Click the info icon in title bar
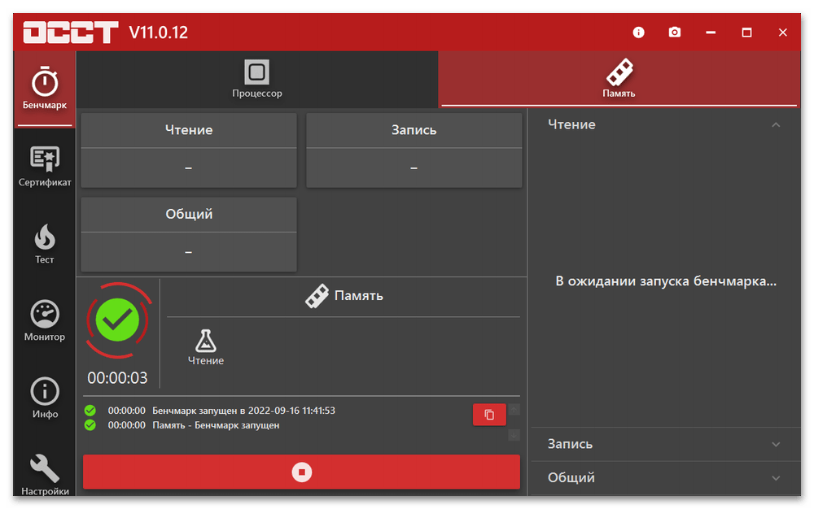 [x=638, y=33]
